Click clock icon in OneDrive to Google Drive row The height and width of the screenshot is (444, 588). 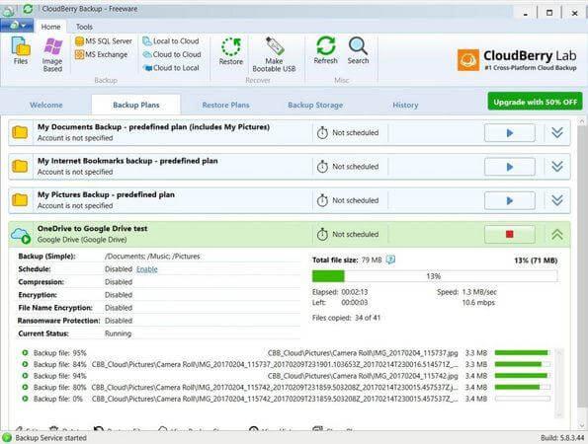[x=322, y=235]
